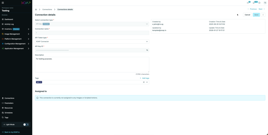Open the Activity Log page

9,24
